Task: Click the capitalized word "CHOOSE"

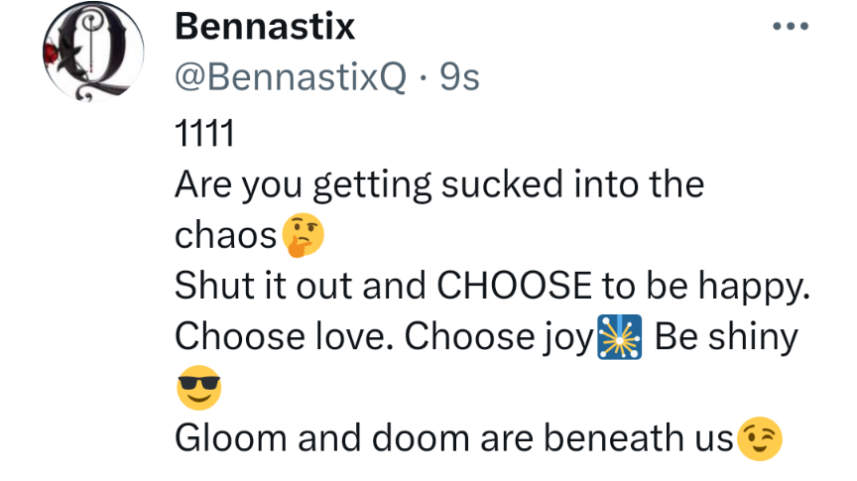Action: [513, 286]
